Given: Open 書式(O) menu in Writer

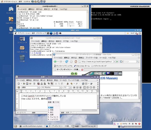Looking at the screenshot, I should [x=50, y=80].
